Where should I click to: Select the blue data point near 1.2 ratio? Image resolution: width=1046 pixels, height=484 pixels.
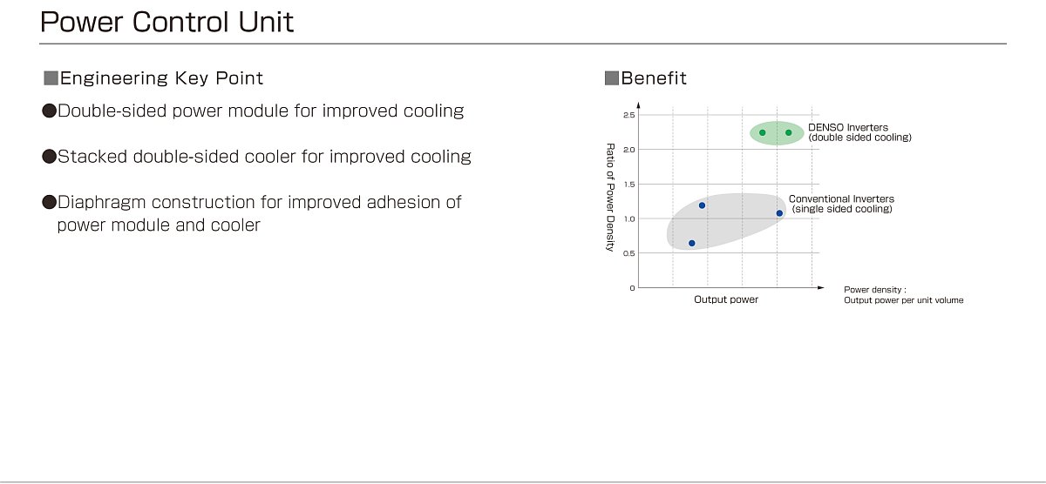pyautogui.click(x=702, y=205)
